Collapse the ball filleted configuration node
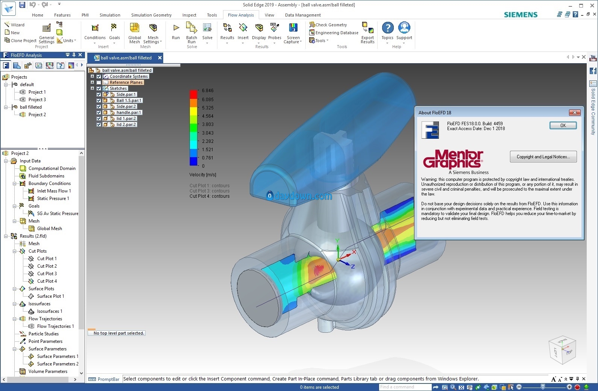Image resolution: width=598 pixels, height=391 pixels. pos(6,107)
